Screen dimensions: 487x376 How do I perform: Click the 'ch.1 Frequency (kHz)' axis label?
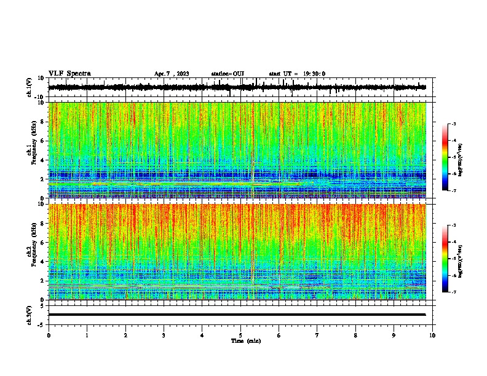(x=32, y=143)
